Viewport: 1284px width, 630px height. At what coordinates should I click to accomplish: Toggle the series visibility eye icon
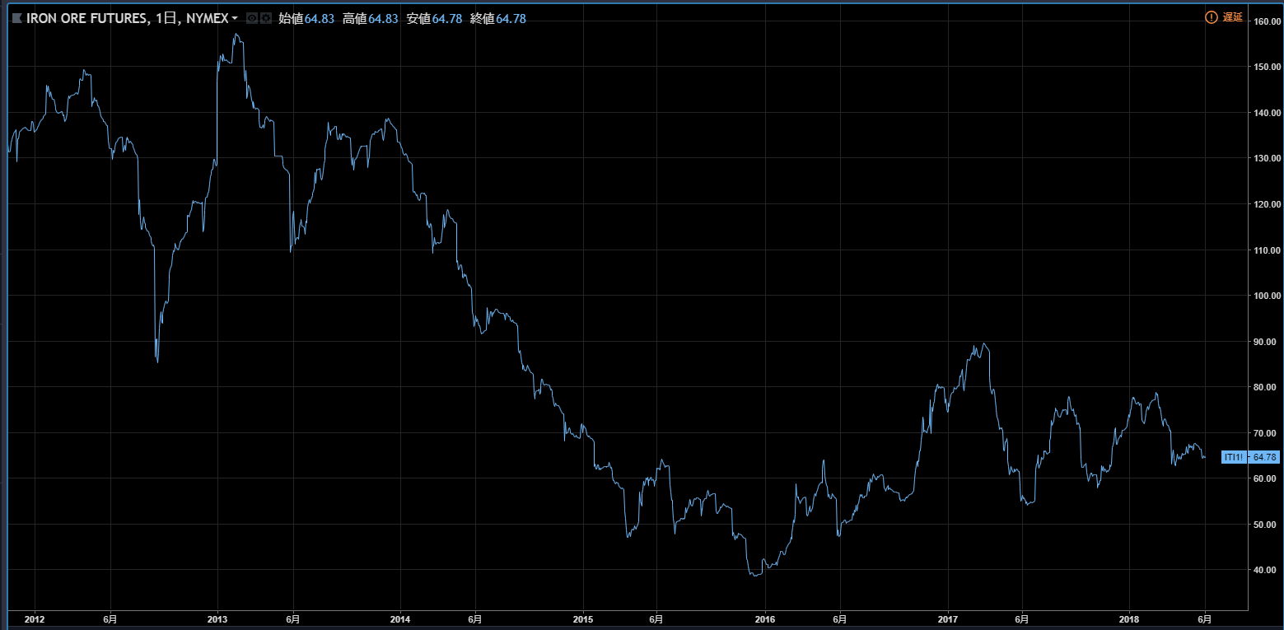[253, 18]
